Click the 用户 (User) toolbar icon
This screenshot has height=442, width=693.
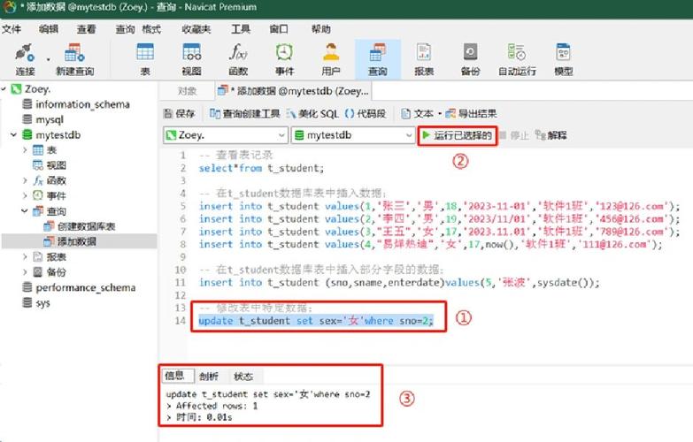point(331,58)
